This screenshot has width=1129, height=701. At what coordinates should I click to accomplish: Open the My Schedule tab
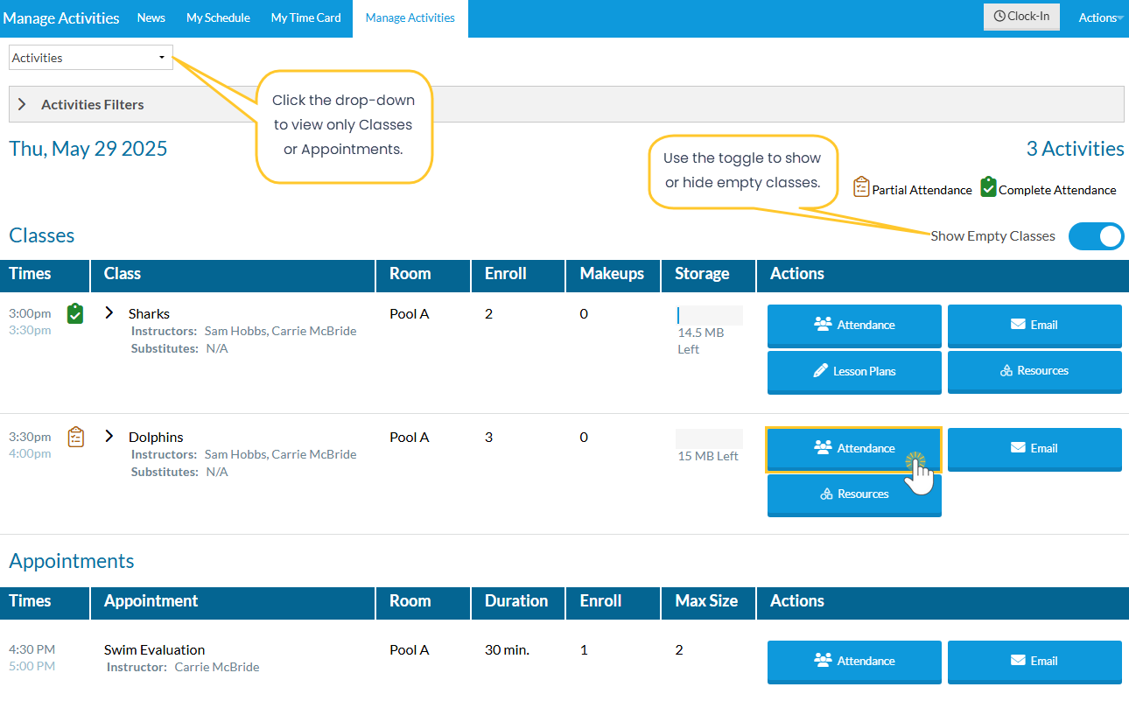tap(218, 18)
